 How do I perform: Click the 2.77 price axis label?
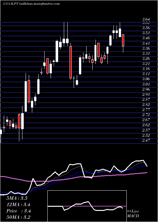(x=146, y=110)
